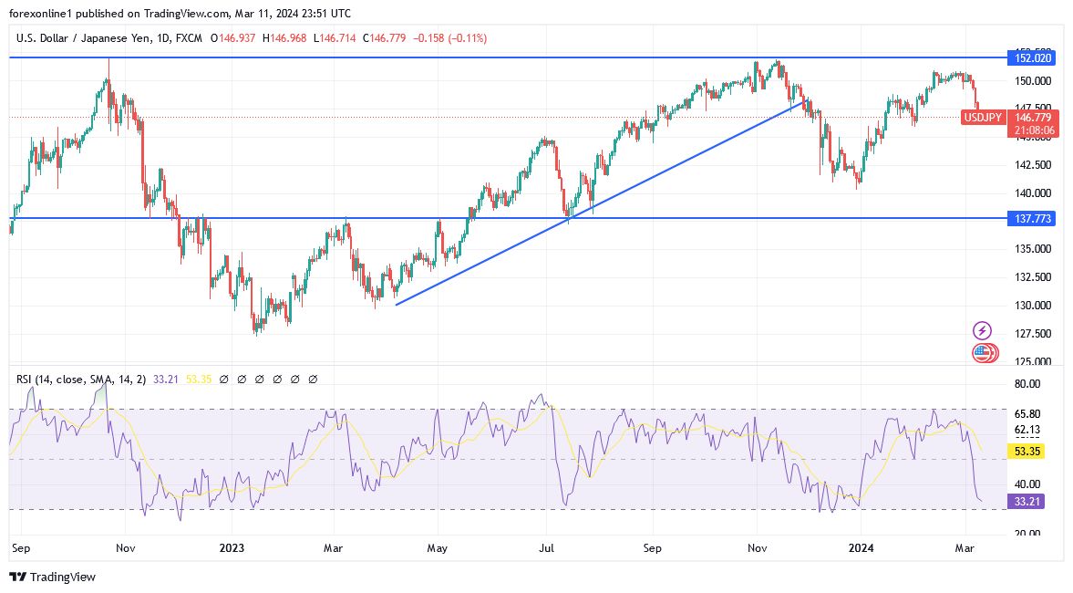The height and width of the screenshot is (593, 1073).
Task: Click the yellow 53.35 marker on the RSI scale
Action: tap(1027, 451)
